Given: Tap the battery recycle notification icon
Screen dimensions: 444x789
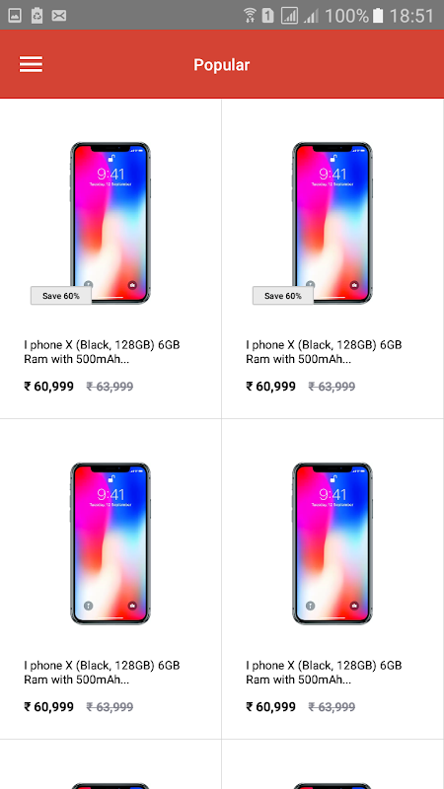Looking at the screenshot, I should pyautogui.click(x=37, y=16).
